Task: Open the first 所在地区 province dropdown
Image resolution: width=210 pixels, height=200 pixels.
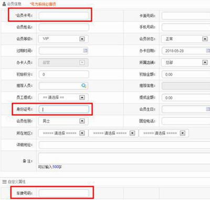Action: (x=64, y=133)
